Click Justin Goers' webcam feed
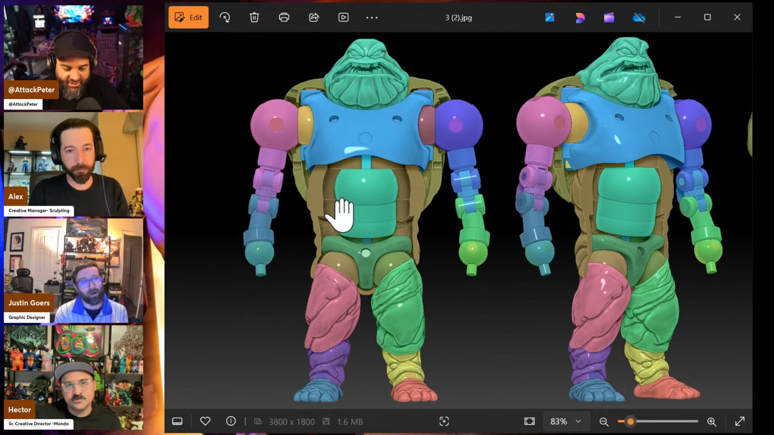Image resolution: width=774 pixels, height=435 pixels. coord(73,271)
